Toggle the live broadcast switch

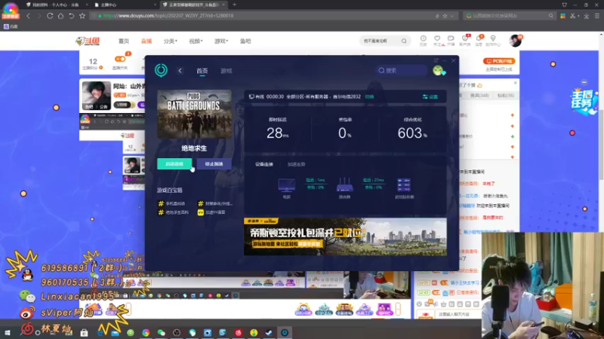coord(120,60)
